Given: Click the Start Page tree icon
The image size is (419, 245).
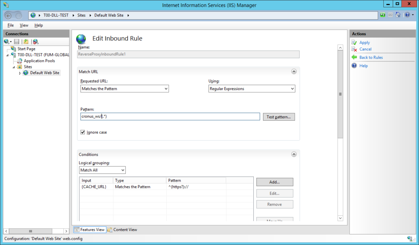Looking at the screenshot, I should click(x=14, y=49).
